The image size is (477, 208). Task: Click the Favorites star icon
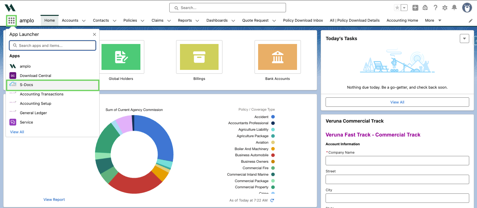(397, 8)
